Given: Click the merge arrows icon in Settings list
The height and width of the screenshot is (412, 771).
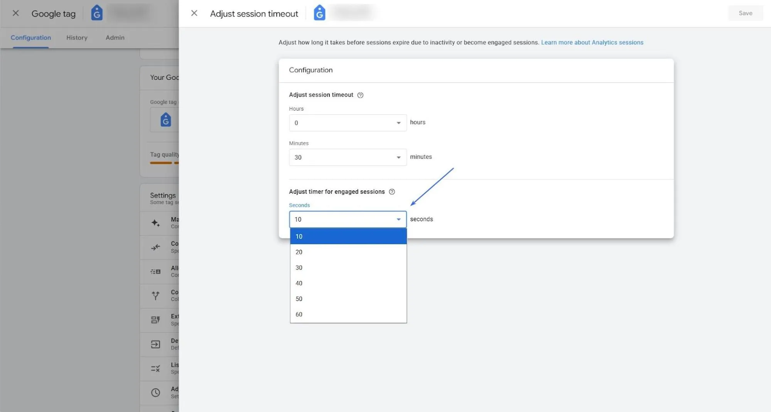Looking at the screenshot, I should tap(155, 247).
